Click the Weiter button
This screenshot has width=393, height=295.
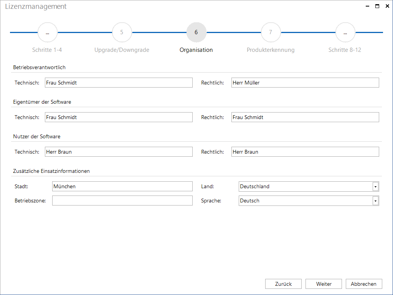[x=324, y=284]
